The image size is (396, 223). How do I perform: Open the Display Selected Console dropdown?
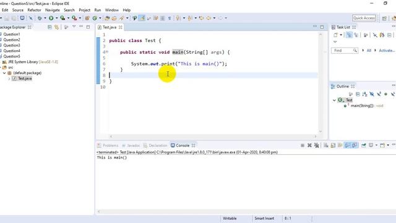coord(376,146)
